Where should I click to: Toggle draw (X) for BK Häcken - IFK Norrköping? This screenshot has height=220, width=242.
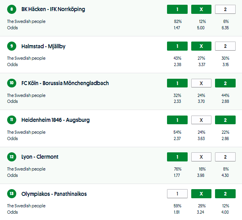[201, 9]
